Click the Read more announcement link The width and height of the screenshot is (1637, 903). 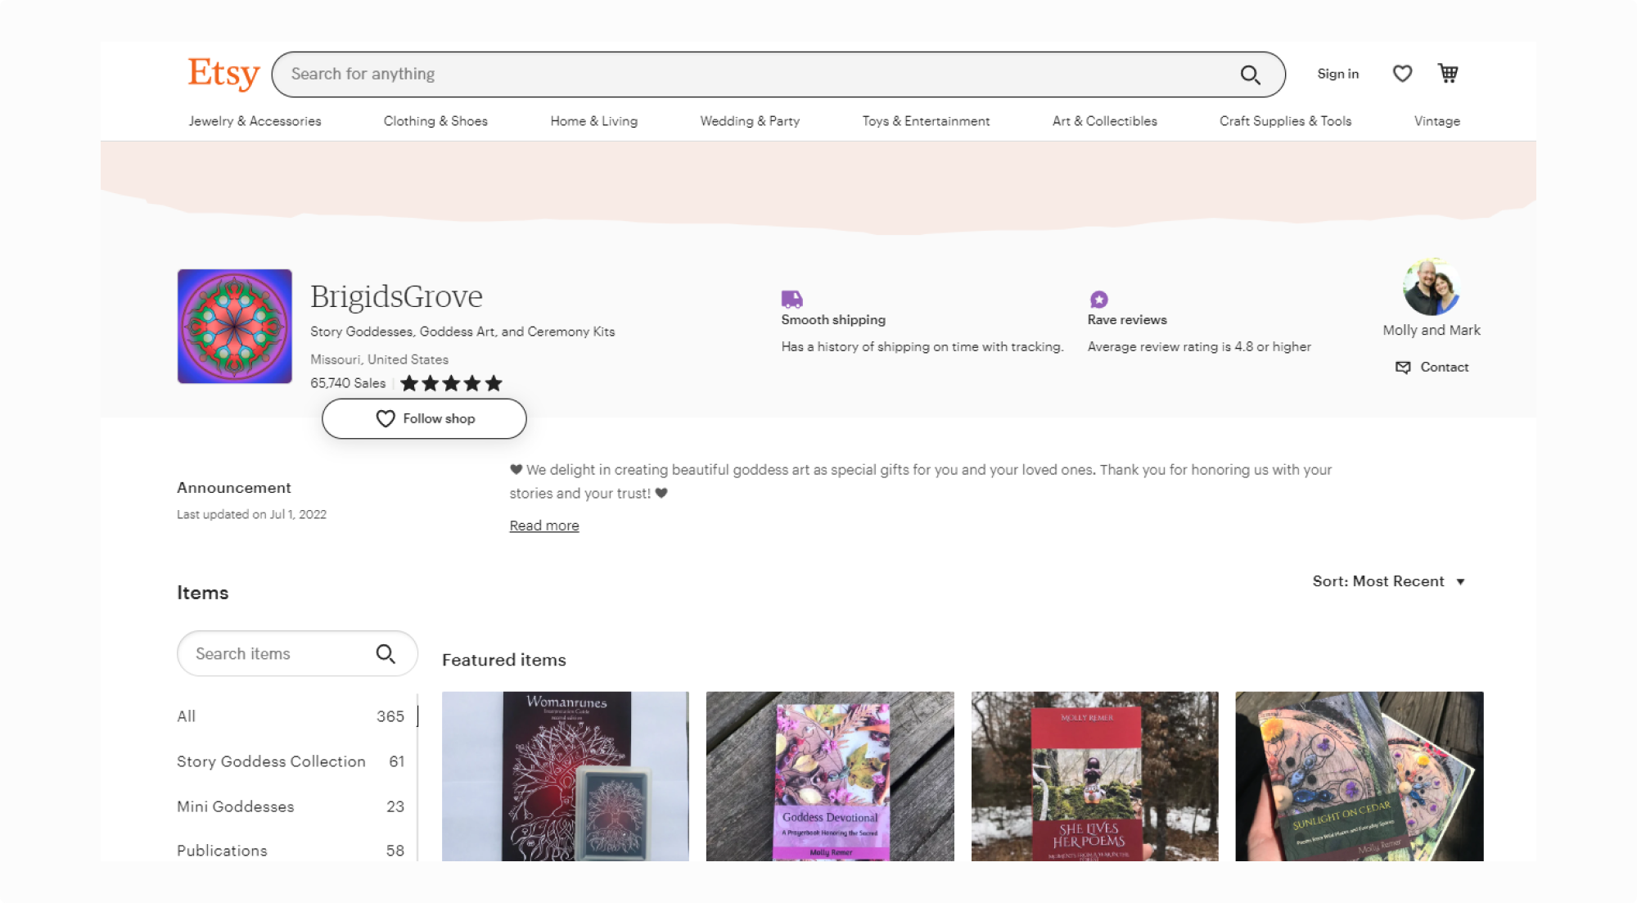coord(544,526)
